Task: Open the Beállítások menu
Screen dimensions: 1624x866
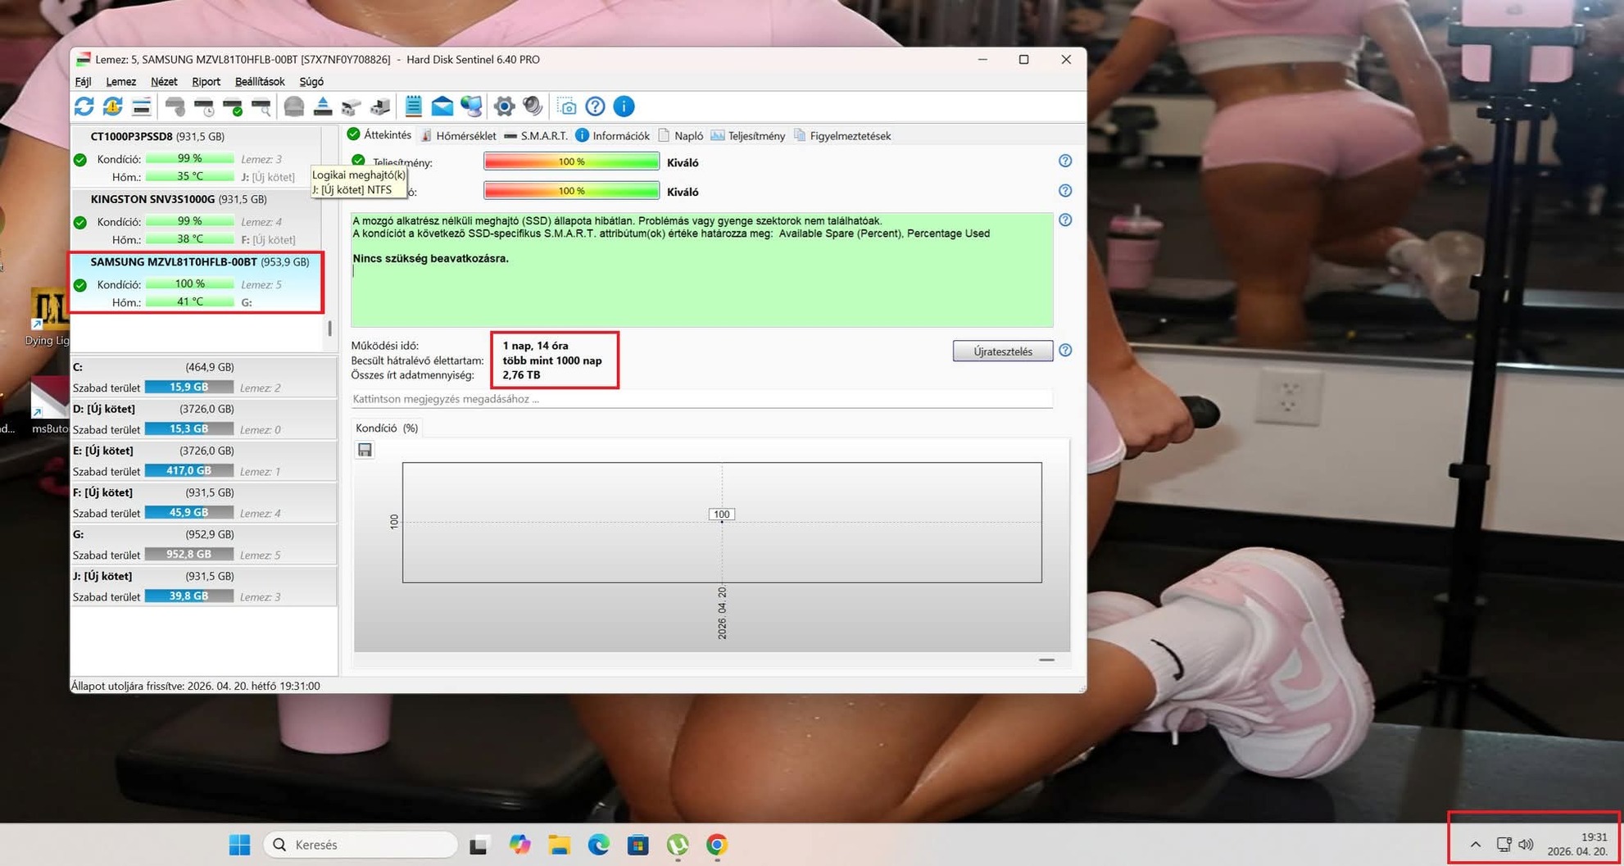Action: click(260, 82)
